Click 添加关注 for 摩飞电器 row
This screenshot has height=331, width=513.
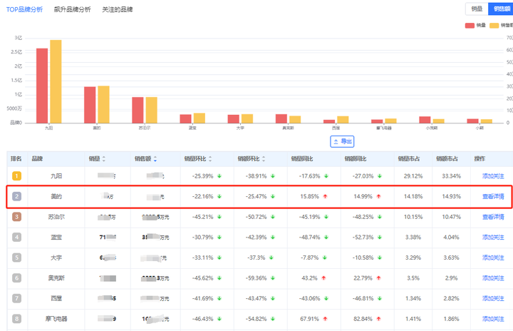click(493, 319)
